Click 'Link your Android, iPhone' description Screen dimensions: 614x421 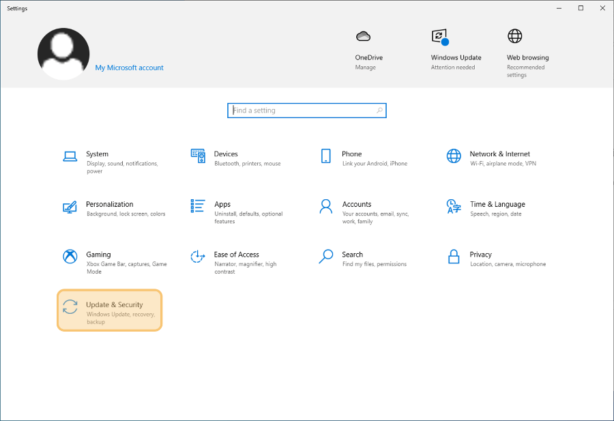pos(375,164)
